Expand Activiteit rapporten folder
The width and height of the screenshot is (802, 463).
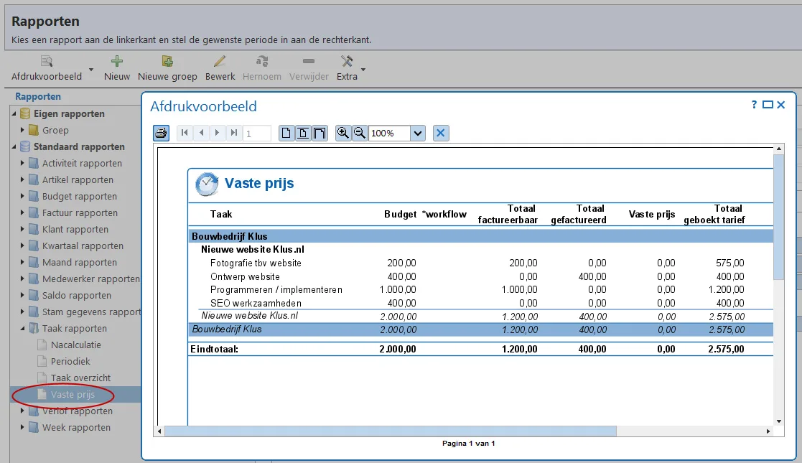(x=22, y=163)
